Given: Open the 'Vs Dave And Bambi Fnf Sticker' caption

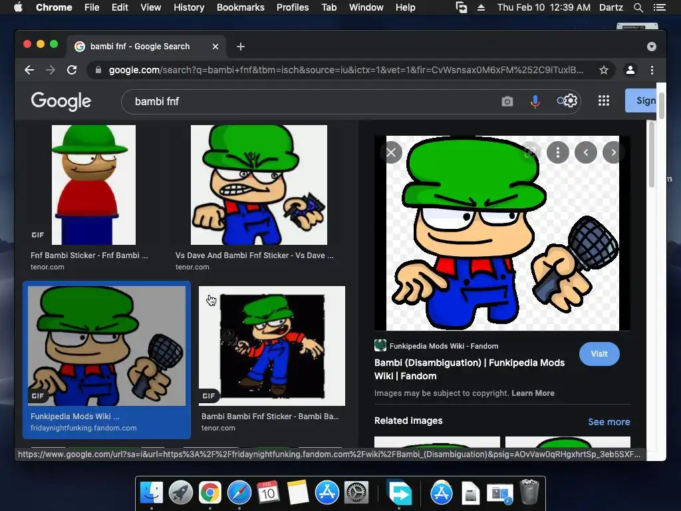Looking at the screenshot, I should (255, 255).
